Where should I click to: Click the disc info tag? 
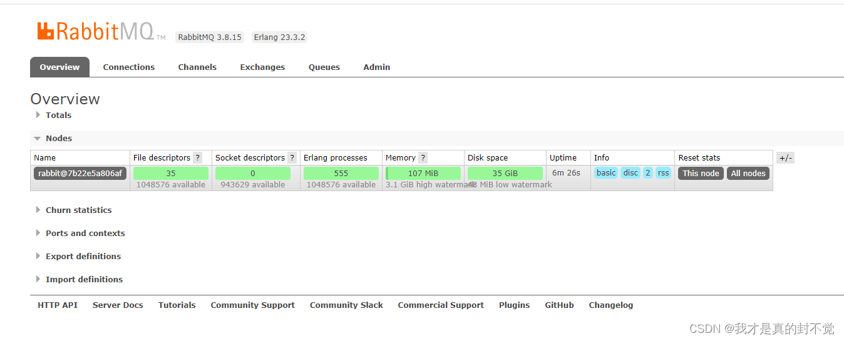click(x=630, y=173)
